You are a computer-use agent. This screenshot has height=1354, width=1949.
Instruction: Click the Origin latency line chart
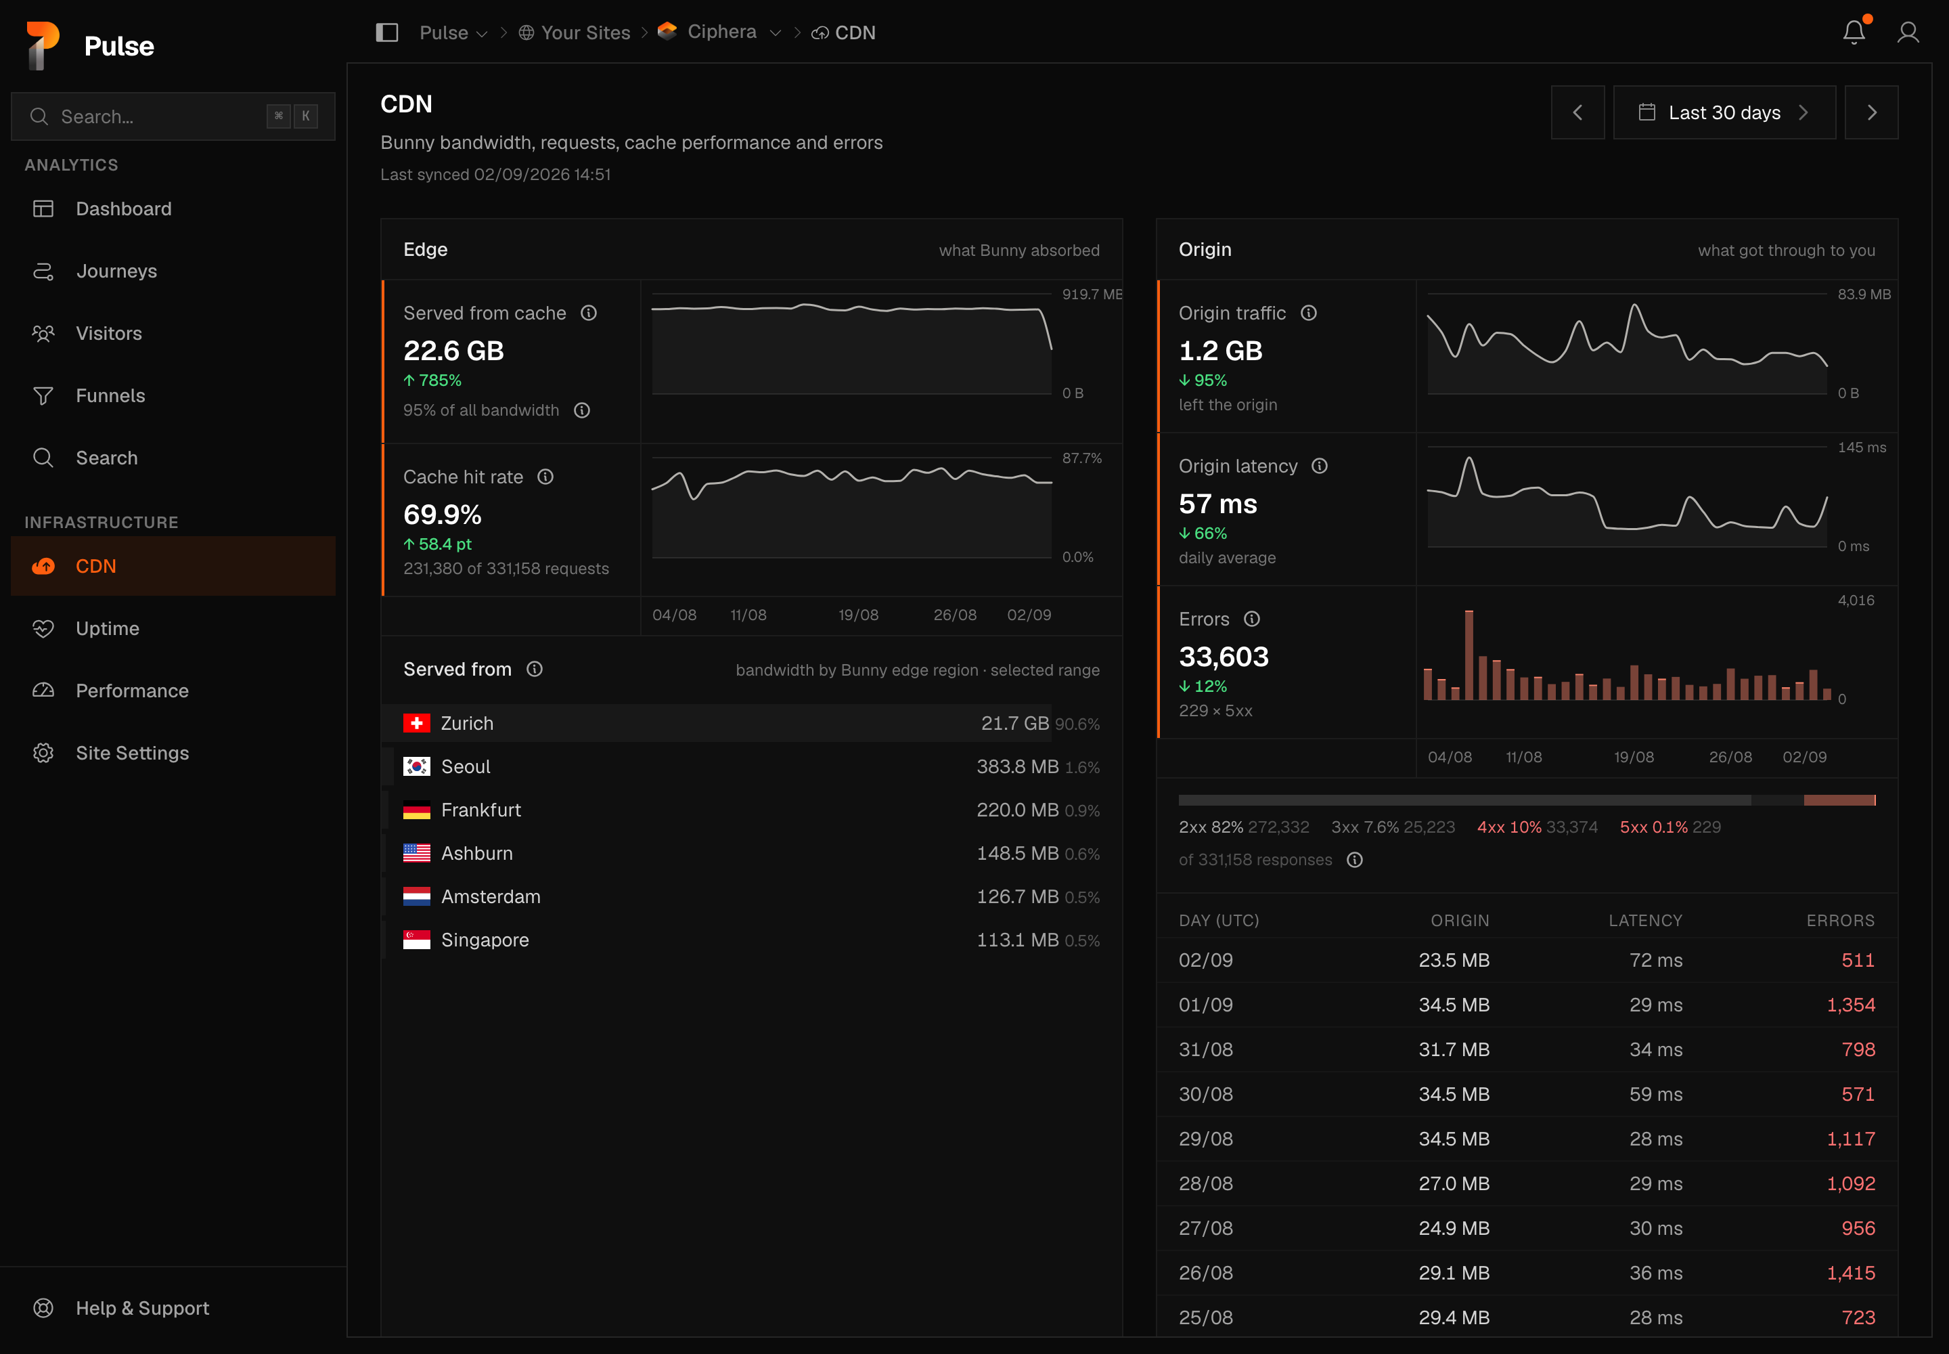click(x=1627, y=497)
